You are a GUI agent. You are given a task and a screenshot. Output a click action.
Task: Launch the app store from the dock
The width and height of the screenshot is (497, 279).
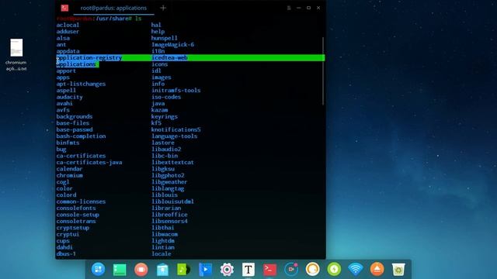point(162,270)
